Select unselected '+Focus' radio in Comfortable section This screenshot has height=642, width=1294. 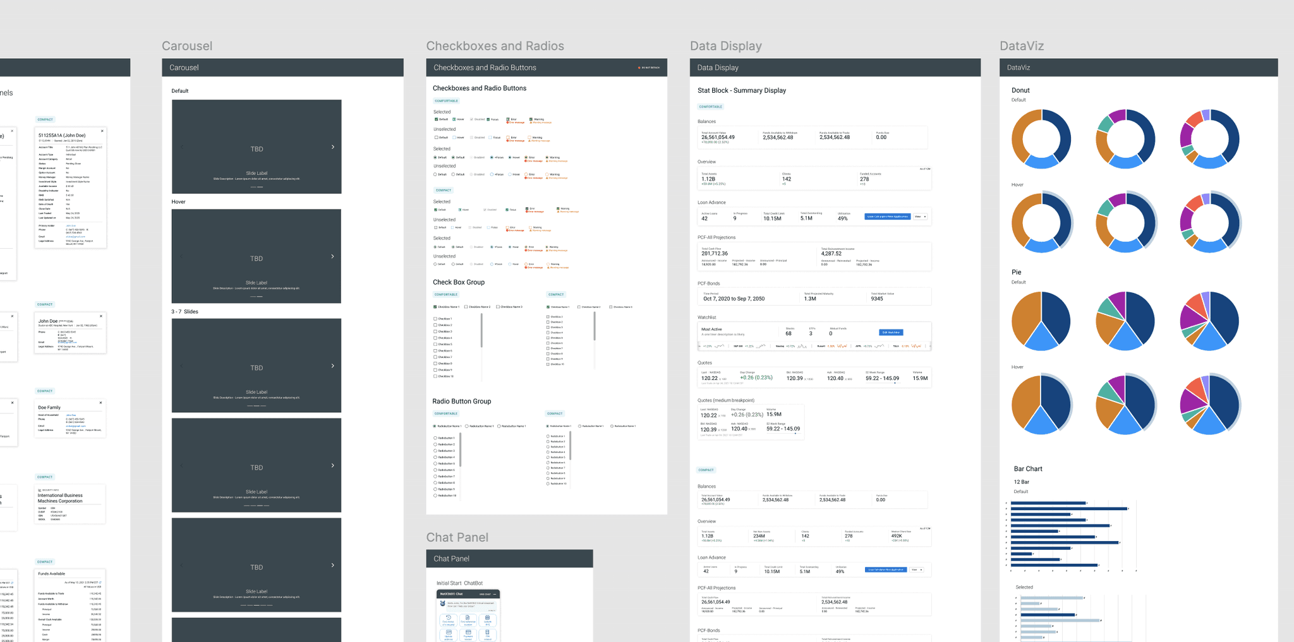pyautogui.click(x=492, y=174)
